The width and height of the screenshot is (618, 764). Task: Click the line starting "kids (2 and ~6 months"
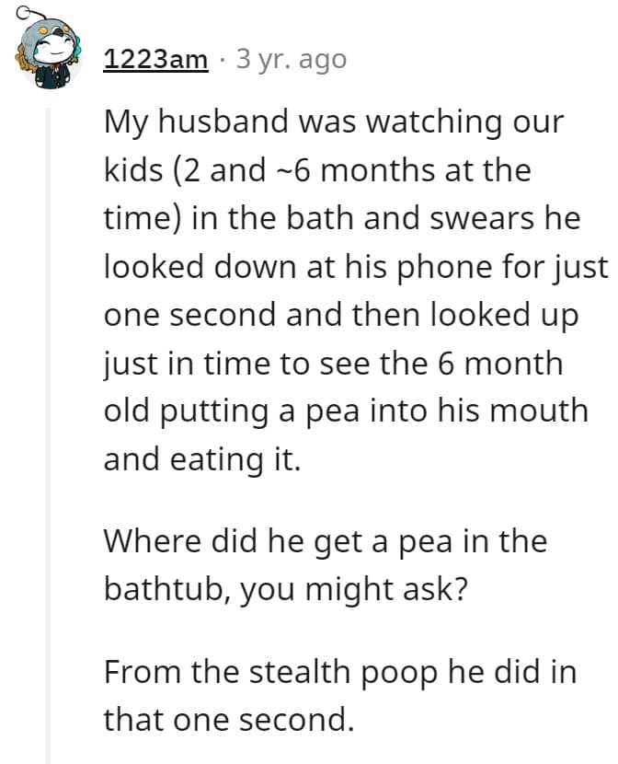[317, 170]
